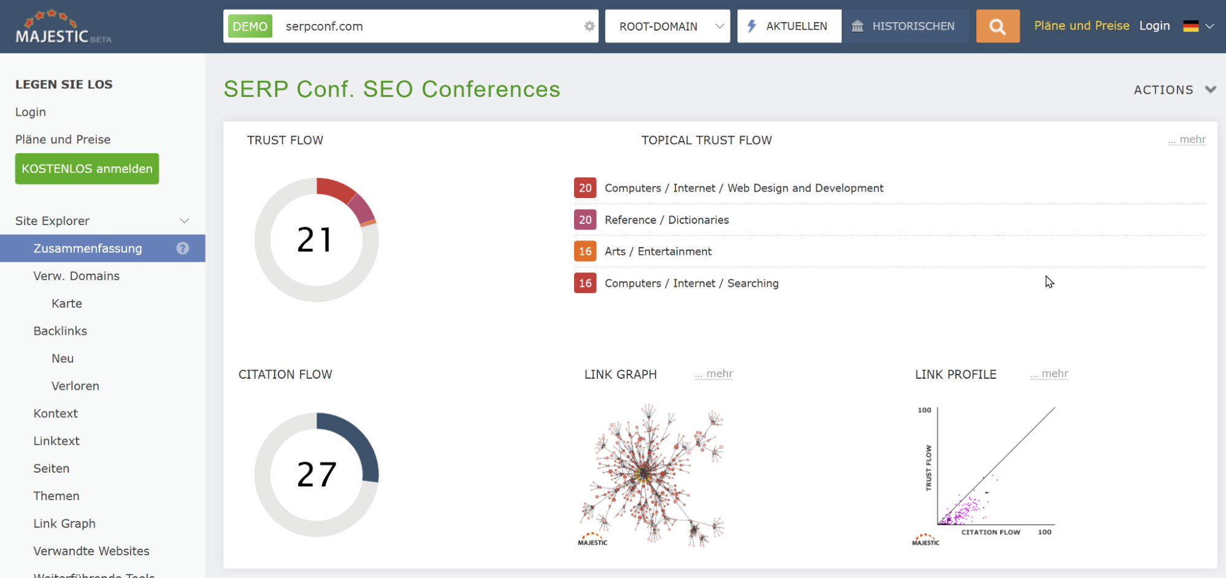The height and width of the screenshot is (578, 1226).
Task: Open search settings gear icon
Action: point(589,26)
